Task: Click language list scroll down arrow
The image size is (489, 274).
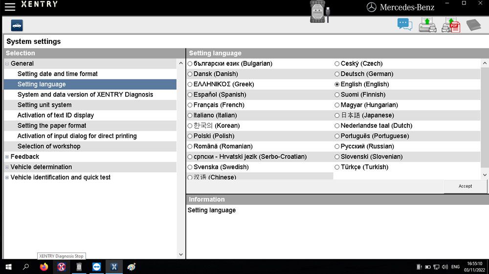Action: click(x=485, y=175)
